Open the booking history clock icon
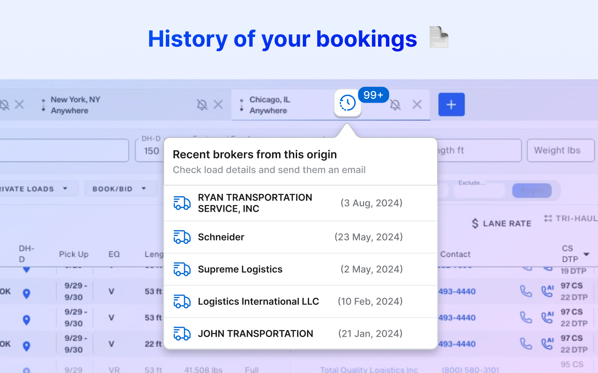598x373 pixels. (x=348, y=103)
